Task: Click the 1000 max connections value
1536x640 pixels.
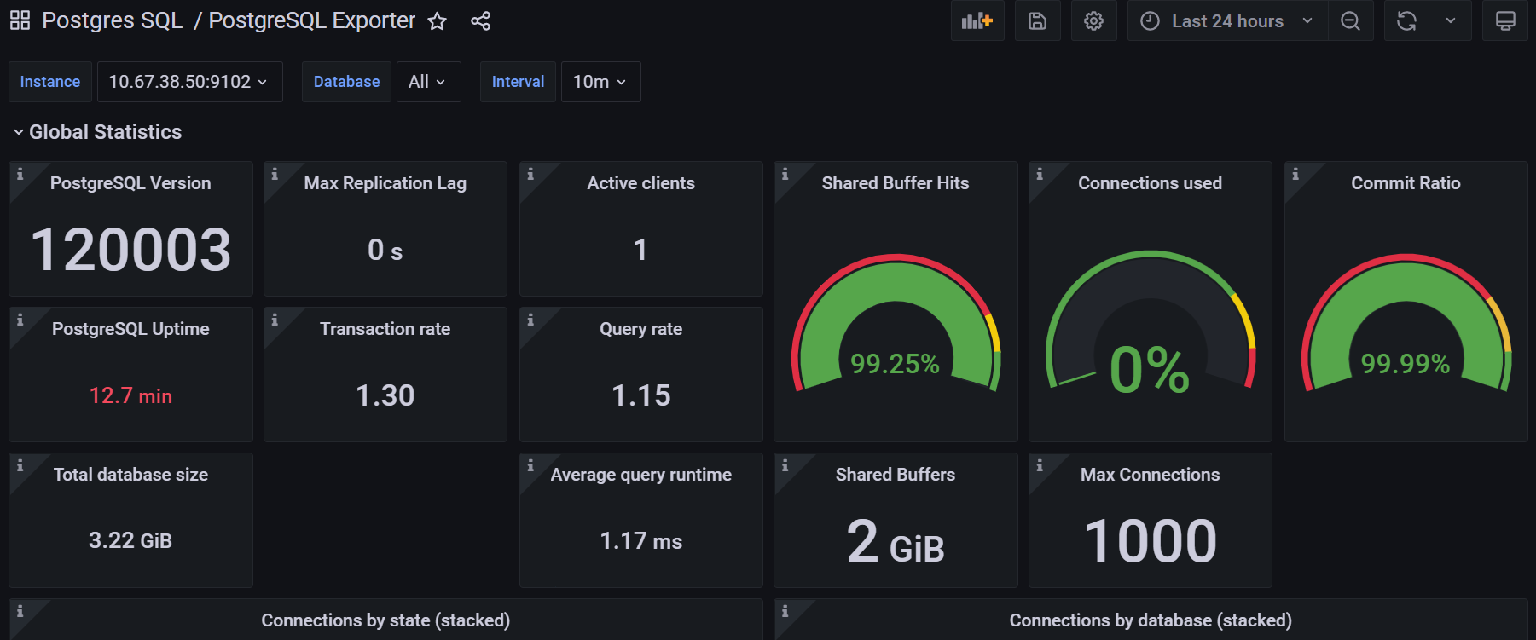Action: point(1150,541)
